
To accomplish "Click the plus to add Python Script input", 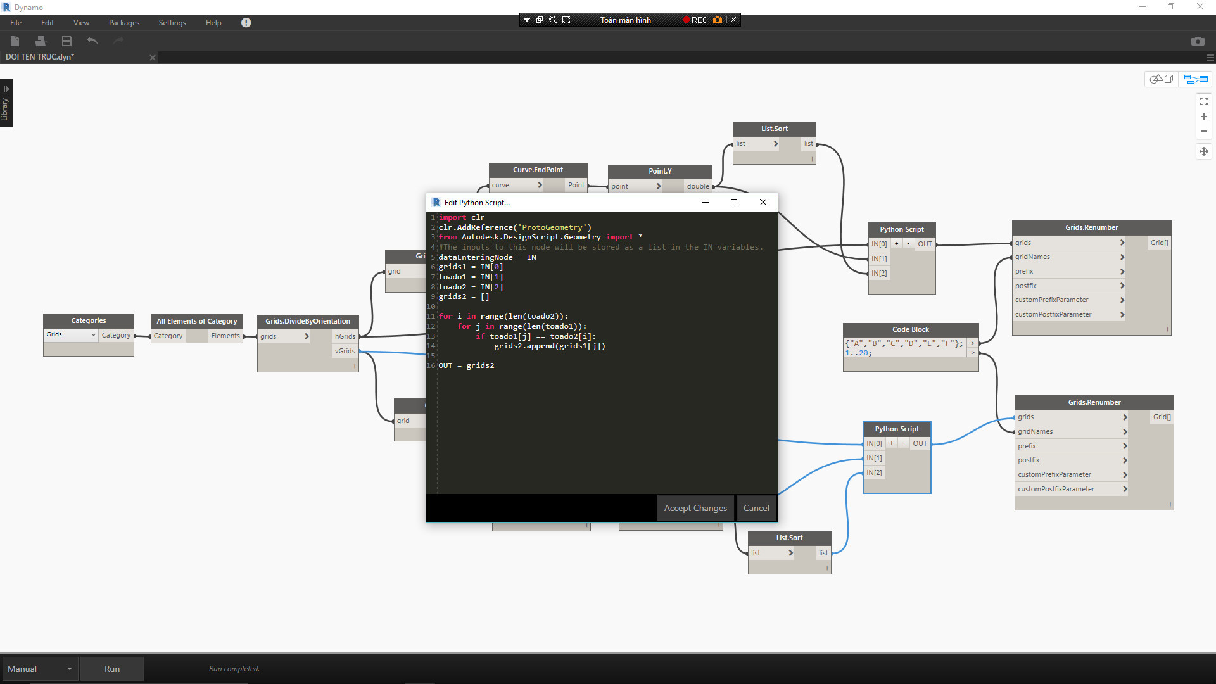I will click(896, 244).
